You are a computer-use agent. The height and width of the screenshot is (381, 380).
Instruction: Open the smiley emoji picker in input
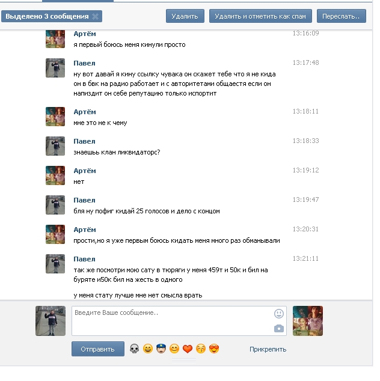point(279,314)
